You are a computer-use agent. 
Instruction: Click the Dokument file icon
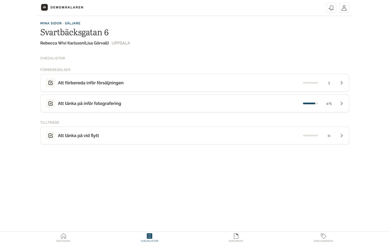point(236,236)
